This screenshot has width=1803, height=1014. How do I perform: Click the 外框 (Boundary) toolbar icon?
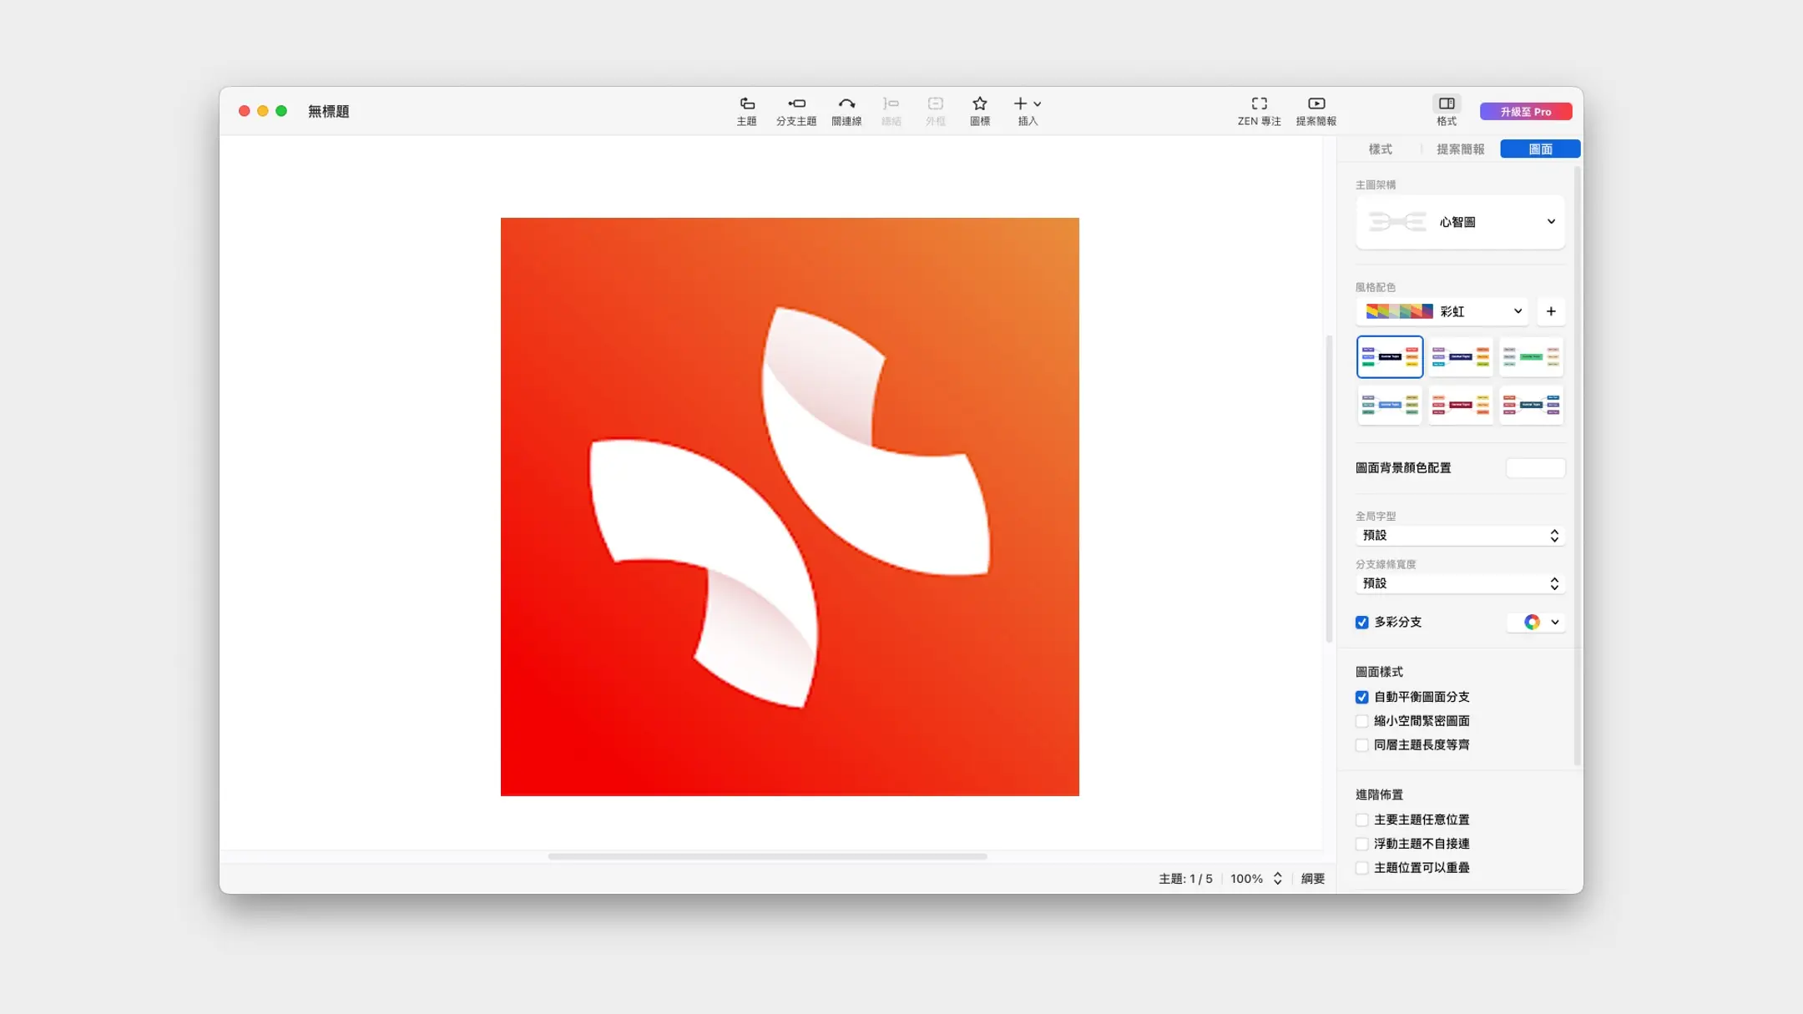tap(936, 111)
